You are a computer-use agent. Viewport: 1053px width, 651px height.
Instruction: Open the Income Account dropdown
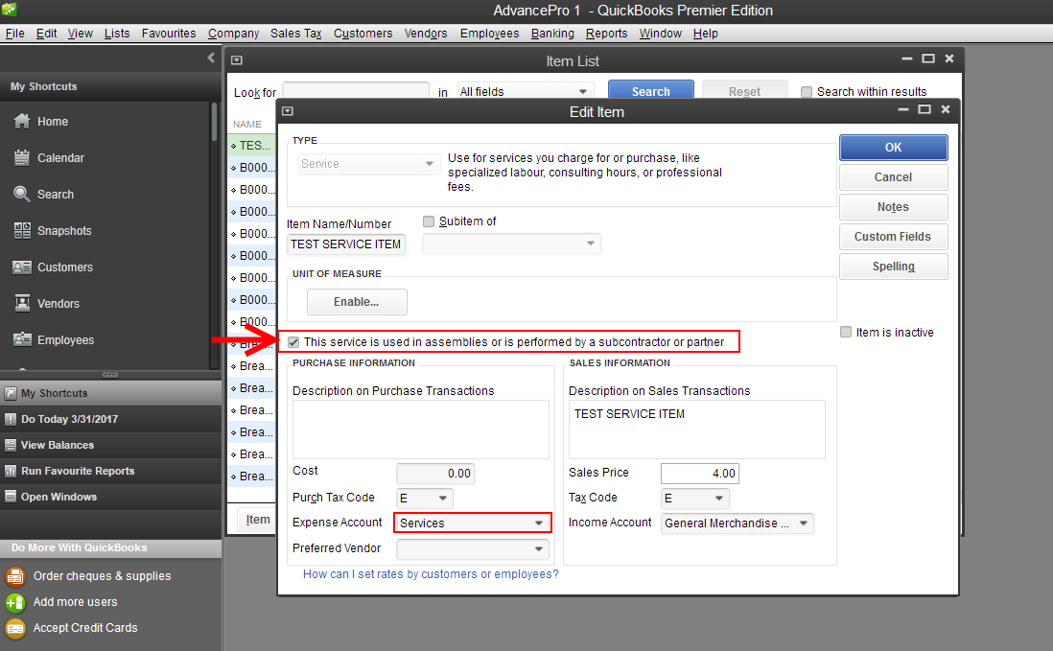pyautogui.click(x=803, y=523)
